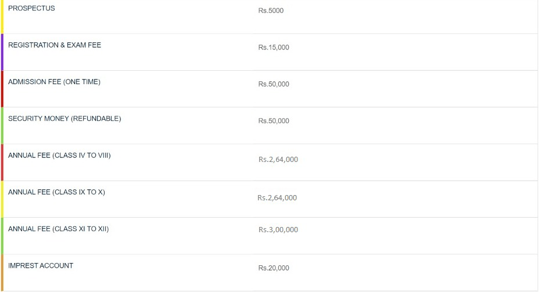Select the Rs.2,64,000 amount for Class IX to X
Image resolution: width=542 pixels, height=292 pixels.
pos(277,197)
